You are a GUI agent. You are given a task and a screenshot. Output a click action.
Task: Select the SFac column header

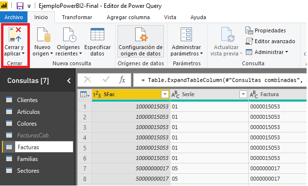(131, 95)
